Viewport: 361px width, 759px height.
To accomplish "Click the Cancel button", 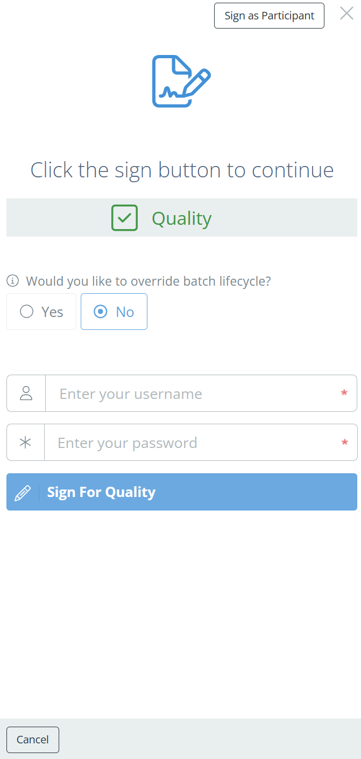I will [33, 740].
